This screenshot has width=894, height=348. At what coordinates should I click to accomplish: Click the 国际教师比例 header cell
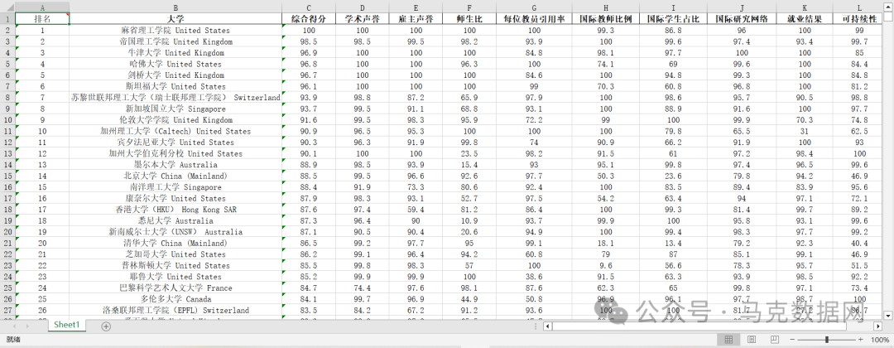pyautogui.click(x=605, y=19)
